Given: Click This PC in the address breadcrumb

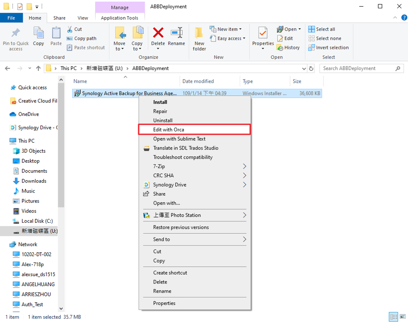Looking at the screenshot, I should tap(69, 68).
